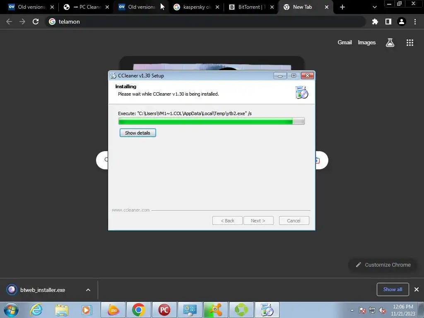This screenshot has height=318, width=424.
Task: Switch to CCleaner installer in taskbar
Action: [x=267, y=310]
